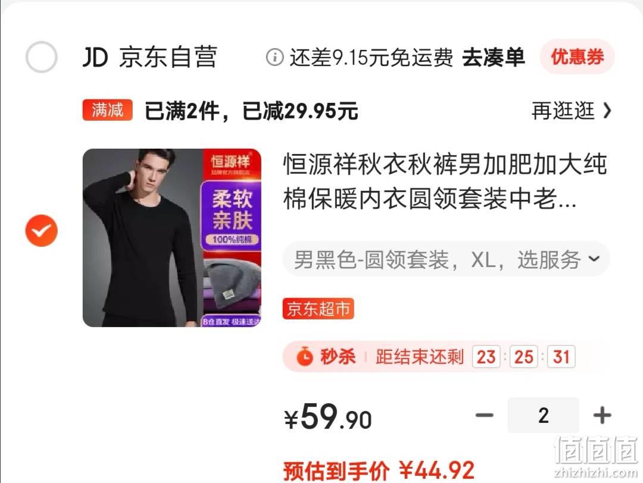
Task: Open the 恒源祥 product thumbnail image
Action: pyautogui.click(x=172, y=237)
